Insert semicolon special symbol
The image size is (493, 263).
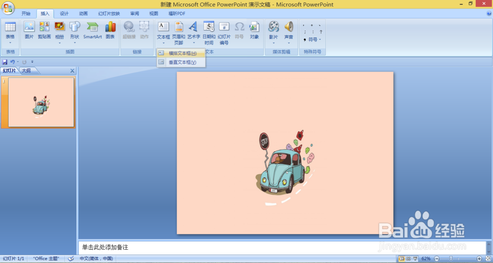[x=305, y=32]
